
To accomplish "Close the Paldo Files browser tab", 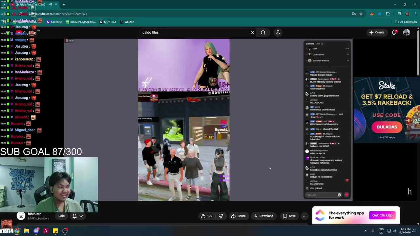I will coord(56,5).
